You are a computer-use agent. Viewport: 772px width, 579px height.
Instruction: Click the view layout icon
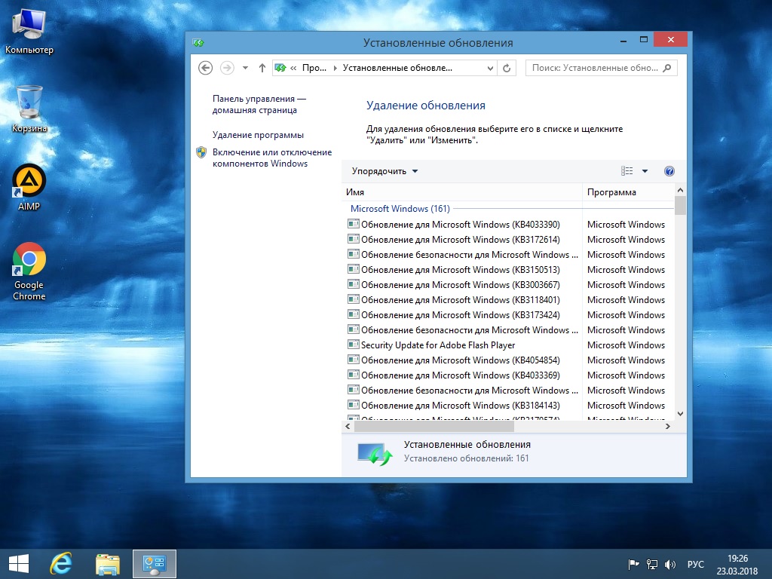[626, 171]
